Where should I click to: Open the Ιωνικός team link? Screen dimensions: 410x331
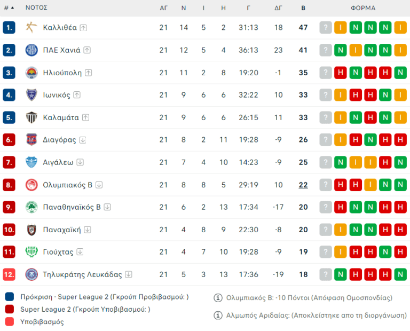56,95
